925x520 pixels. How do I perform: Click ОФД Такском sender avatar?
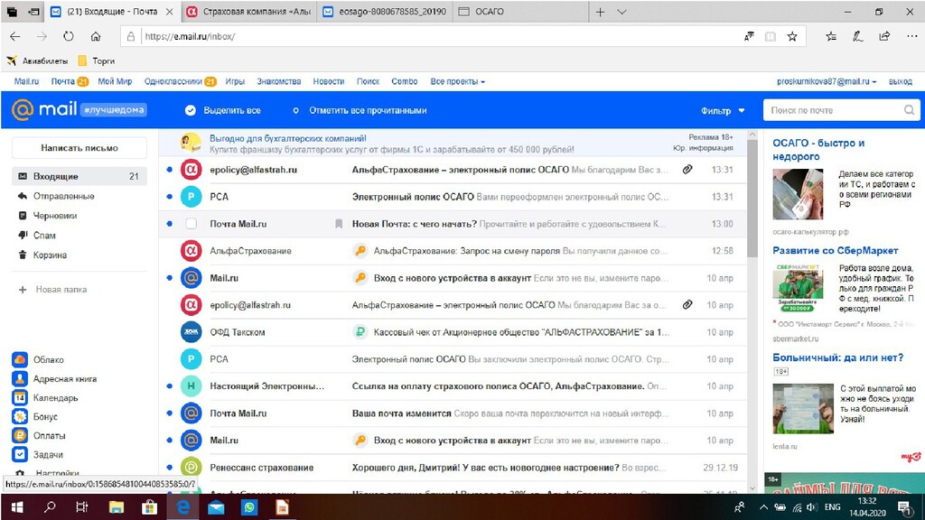click(x=191, y=332)
